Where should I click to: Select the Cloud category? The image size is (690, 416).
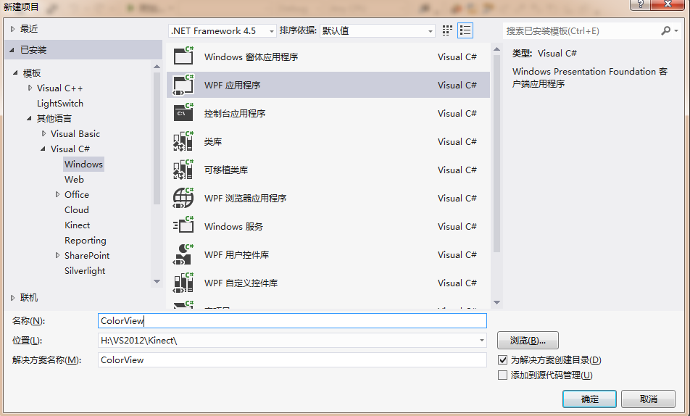click(x=77, y=210)
